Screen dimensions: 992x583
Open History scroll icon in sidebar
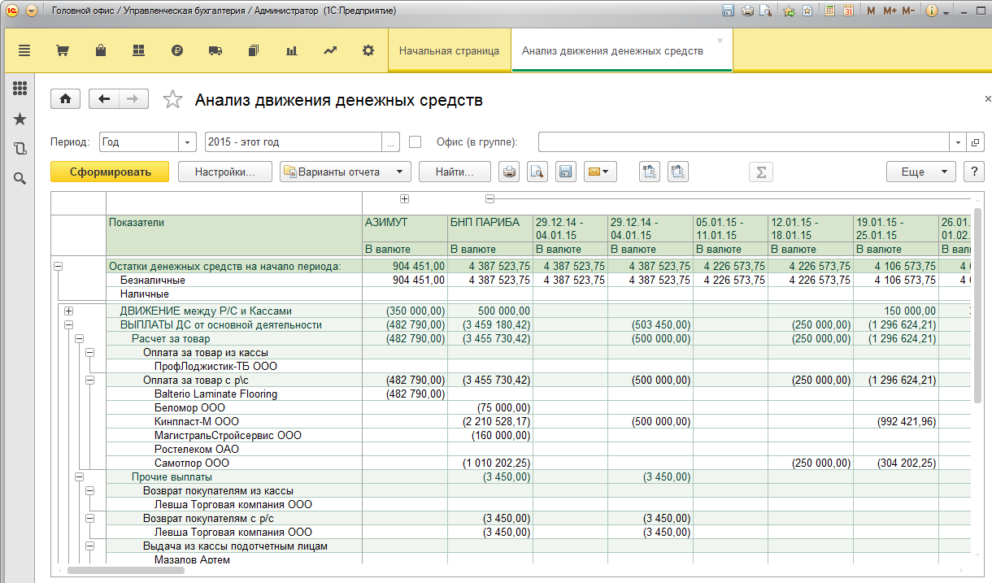tap(20, 149)
